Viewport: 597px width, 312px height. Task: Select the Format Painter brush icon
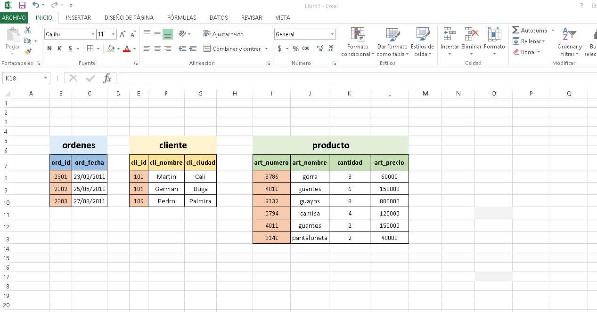point(28,51)
